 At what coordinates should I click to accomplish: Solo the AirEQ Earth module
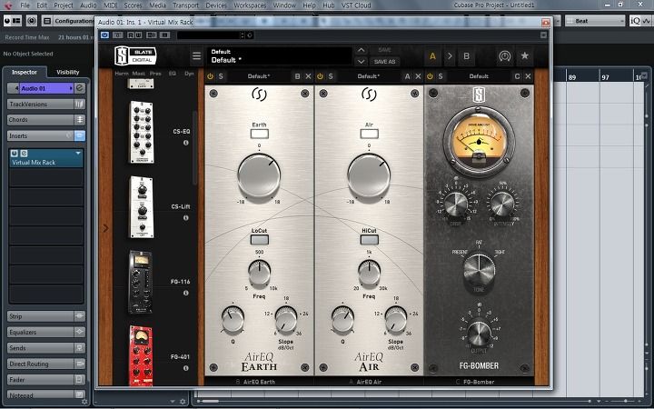pyautogui.click(x=221, y=76)
